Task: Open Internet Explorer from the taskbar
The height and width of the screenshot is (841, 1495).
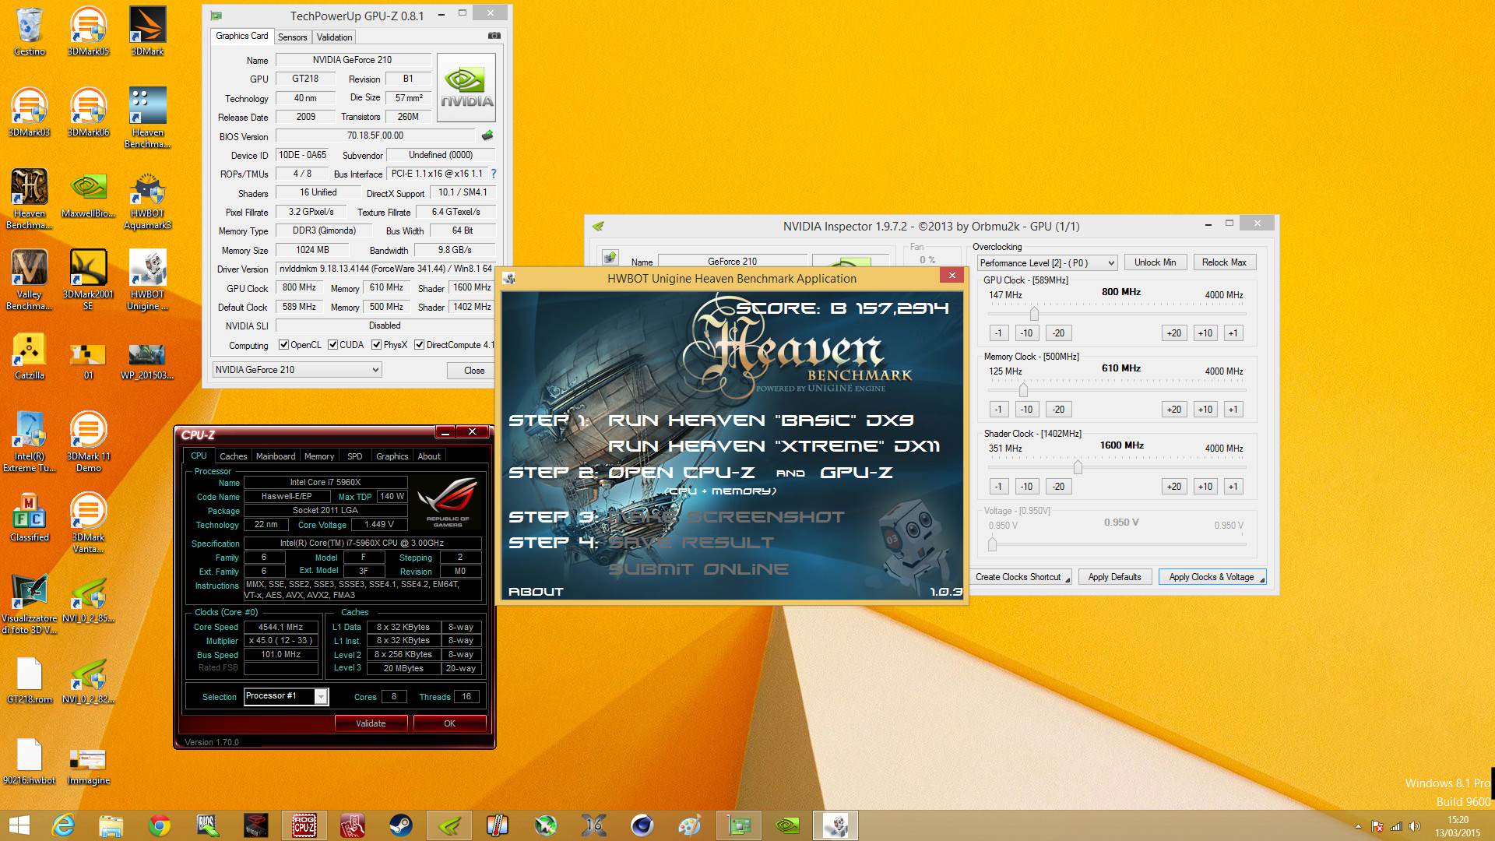Action: coord(63,825)
